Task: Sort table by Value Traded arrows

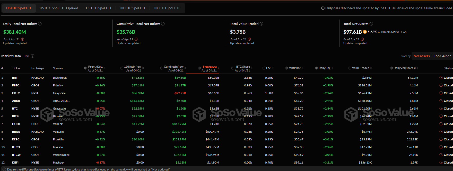Action: 371,68
